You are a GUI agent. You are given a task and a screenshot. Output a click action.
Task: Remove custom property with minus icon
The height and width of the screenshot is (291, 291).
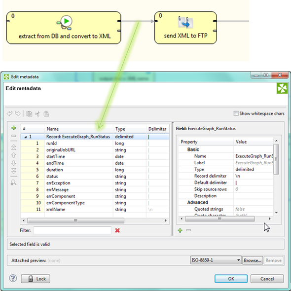[188, 230]
